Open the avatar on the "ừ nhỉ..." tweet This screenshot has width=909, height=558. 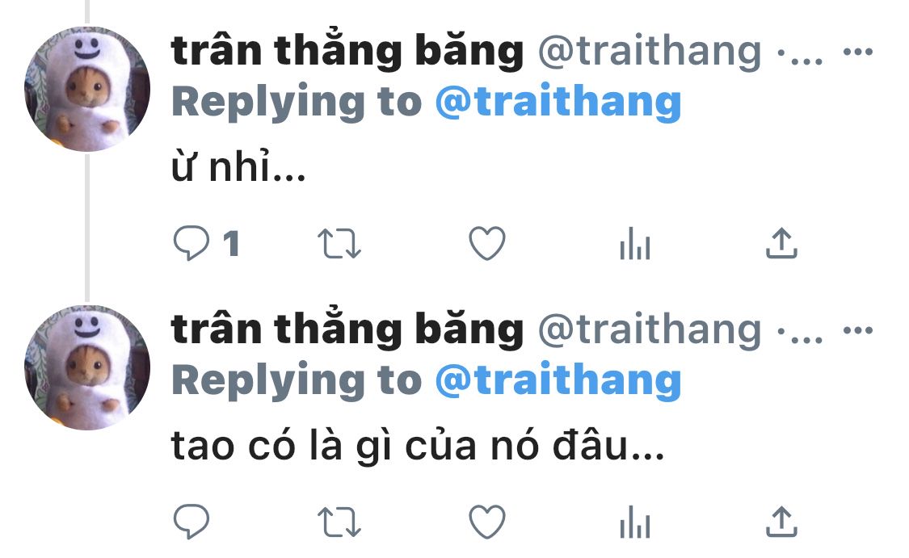(x=87, y=89)
